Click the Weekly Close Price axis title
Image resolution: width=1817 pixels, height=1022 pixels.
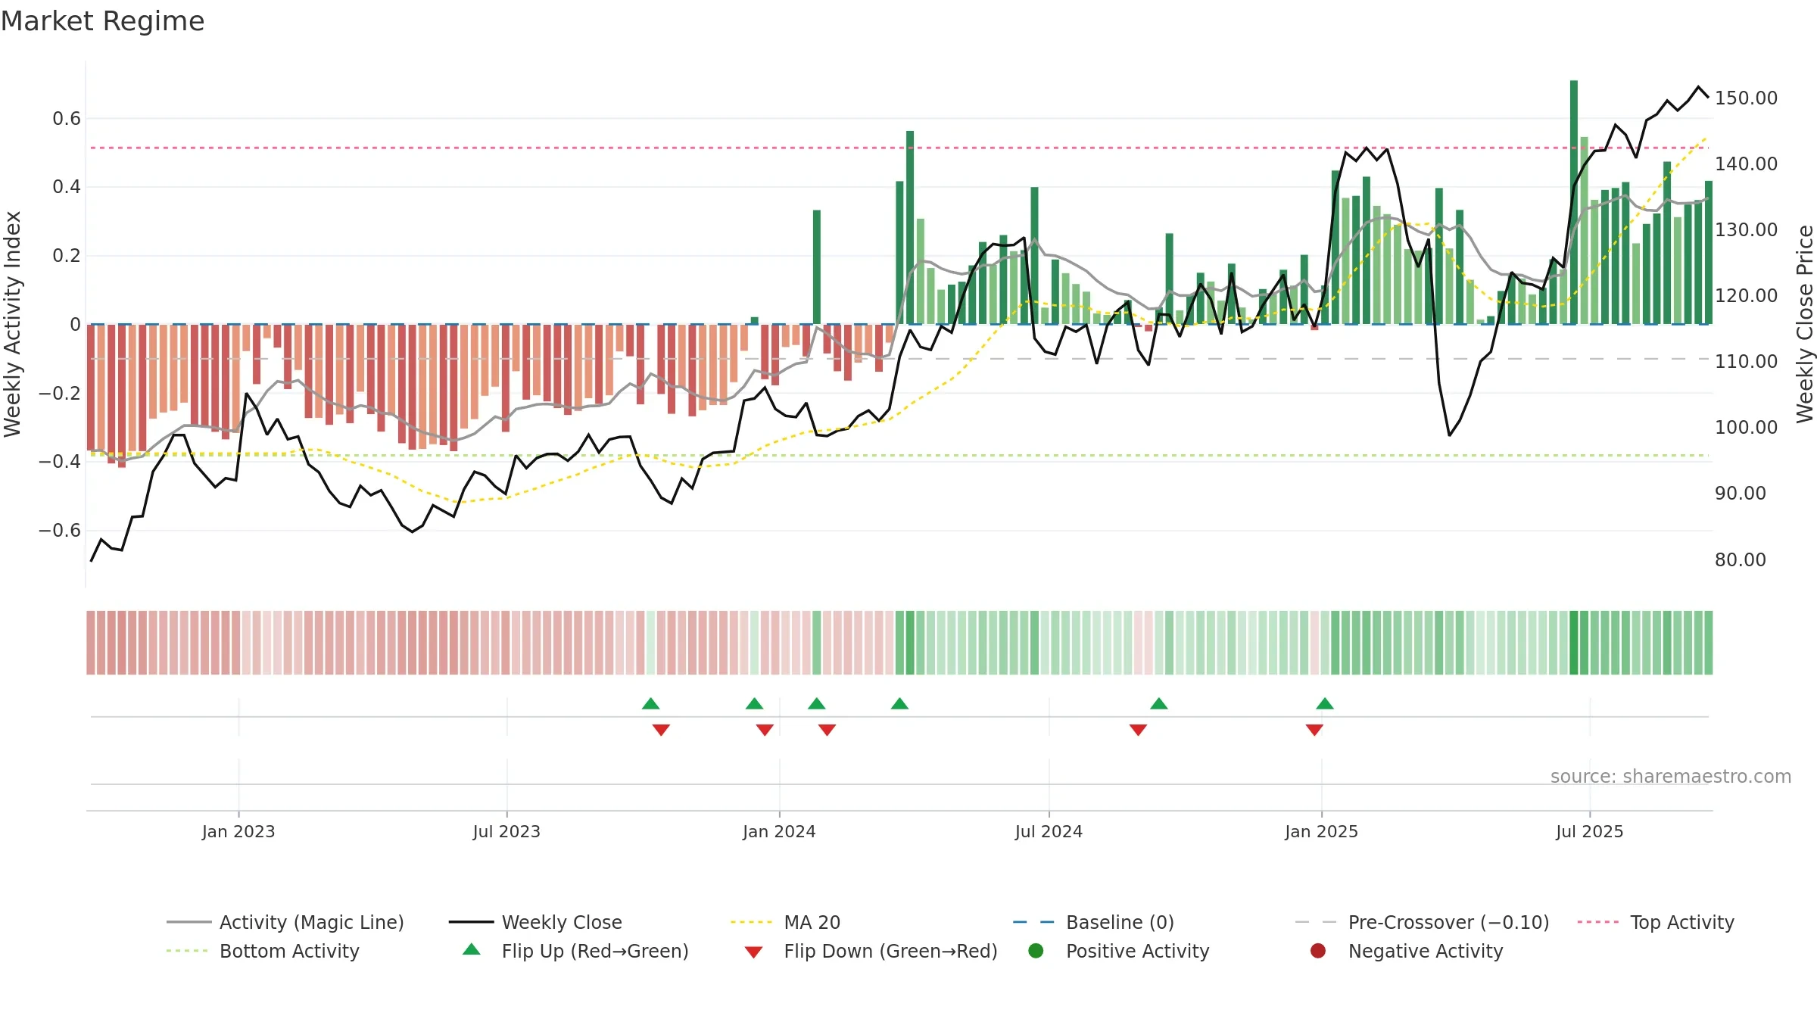pos(1805,324)
